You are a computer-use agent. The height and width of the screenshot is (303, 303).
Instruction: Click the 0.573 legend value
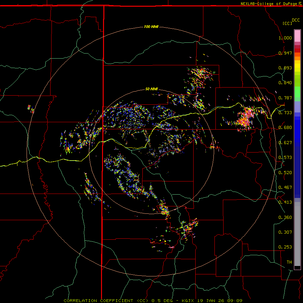coord(285,158)
